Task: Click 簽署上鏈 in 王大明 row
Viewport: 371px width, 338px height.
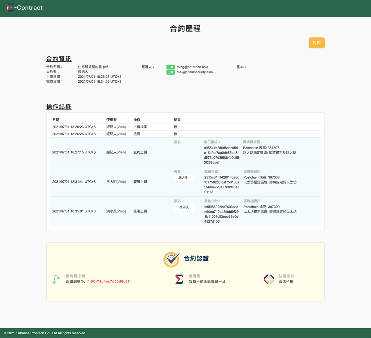Action: (140, 182)
